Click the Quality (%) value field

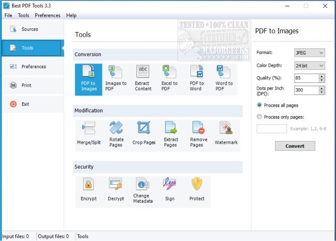pyautogui.click(x=307, y=78)
